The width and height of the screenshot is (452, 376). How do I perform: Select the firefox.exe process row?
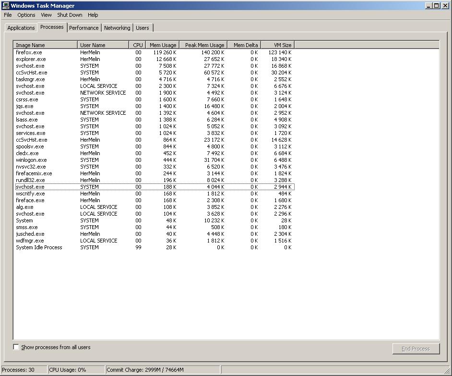pos(155,52)
